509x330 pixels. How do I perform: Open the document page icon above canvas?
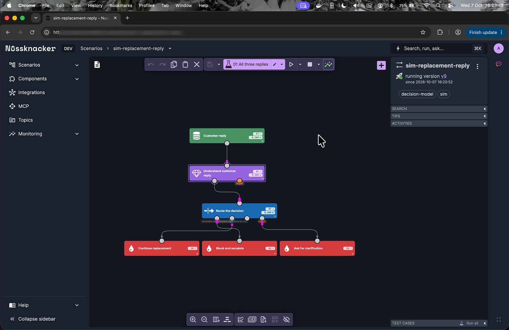tap(97, 64)
